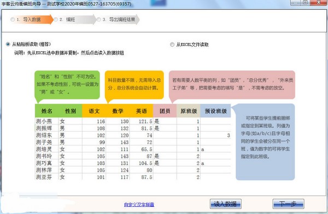Click the 英语 score 87.5

[x=147, y=177]
